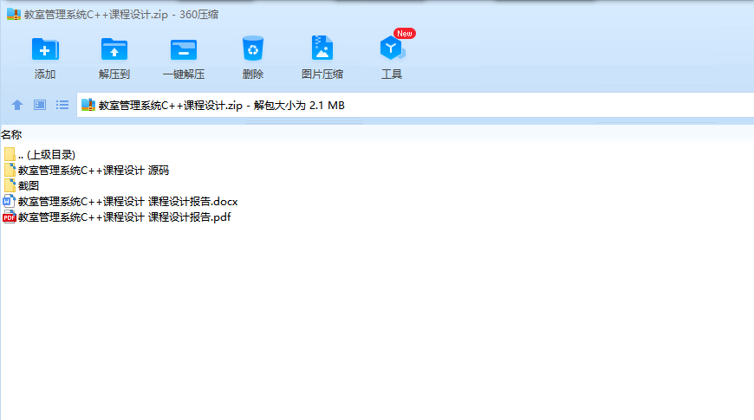Click the PDF icon beside the pdf file
Screen dimensions: 754x420
10,217
